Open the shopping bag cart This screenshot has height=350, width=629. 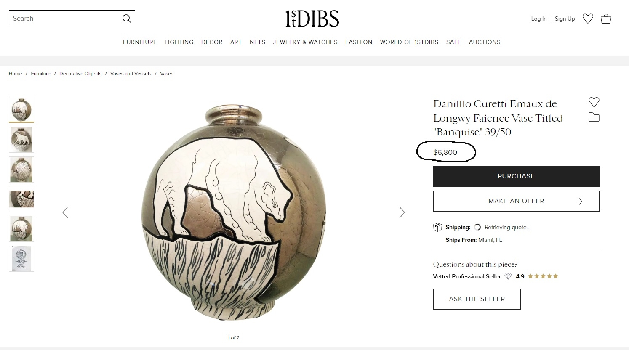[606, 19]
